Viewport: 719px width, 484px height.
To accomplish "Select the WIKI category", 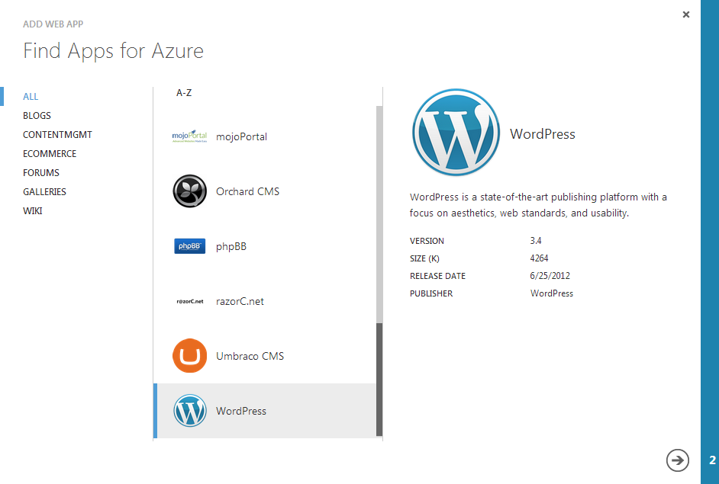I will click(x=33, y=210).
